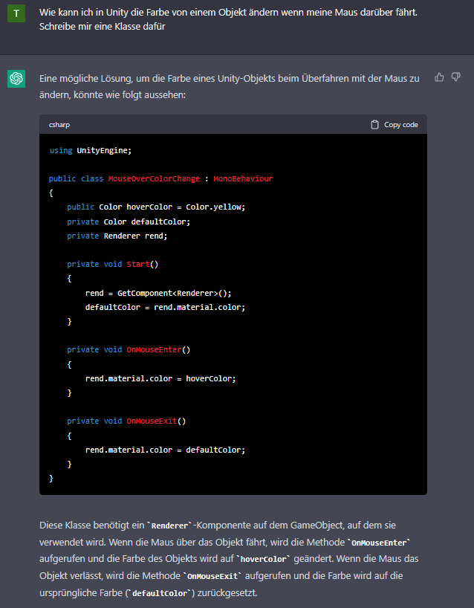Viewport: 474px width, 608px height.
Task: Click 'rend.material.color = hoverColor;' line
Action: click(160, 378)
